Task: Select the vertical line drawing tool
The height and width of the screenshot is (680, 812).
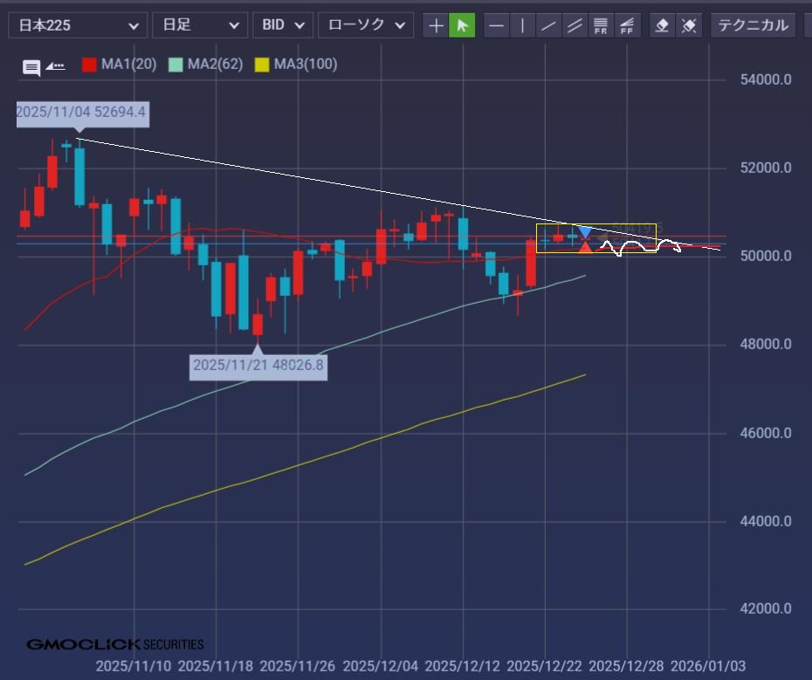Action: (x=522, y=25)
